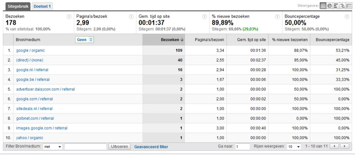Switch to pie chart view icon
The height and width of the screenshot is (155, 355).
(329, 6)
